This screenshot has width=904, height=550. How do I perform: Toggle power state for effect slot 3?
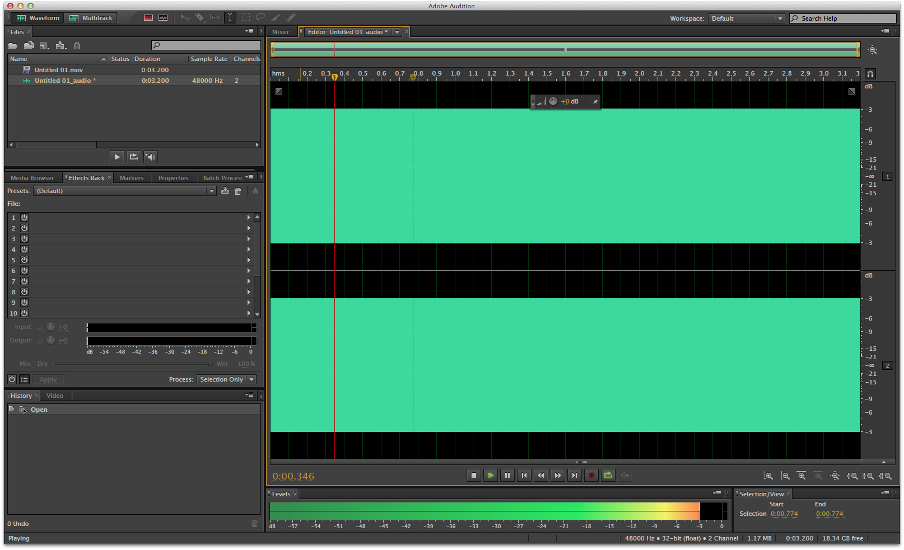tap(25, 239)
